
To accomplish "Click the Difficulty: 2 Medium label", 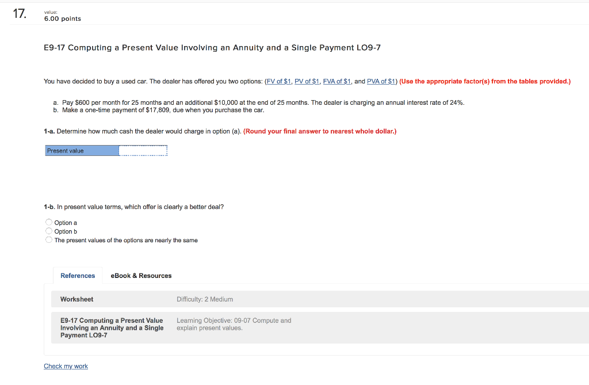I will 205,299.
